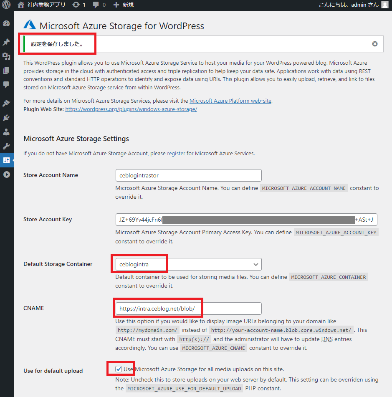
Task: Click the Default Storage Container label
Action: click(58, 264)
